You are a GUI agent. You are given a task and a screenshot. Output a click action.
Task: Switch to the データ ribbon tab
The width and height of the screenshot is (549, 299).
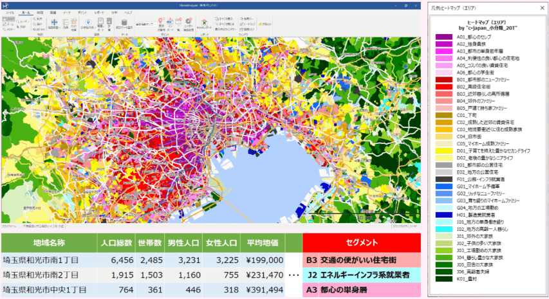[x=67, y=13]
